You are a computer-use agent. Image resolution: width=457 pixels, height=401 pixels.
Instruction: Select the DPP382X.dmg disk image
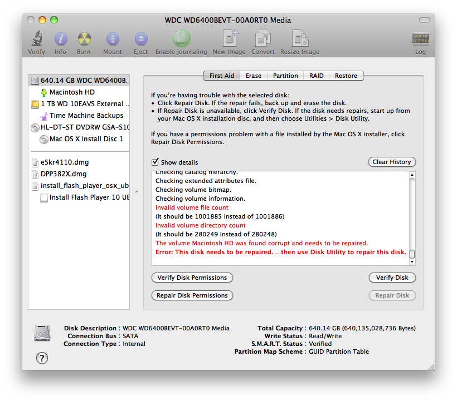(x=79, y=174)
